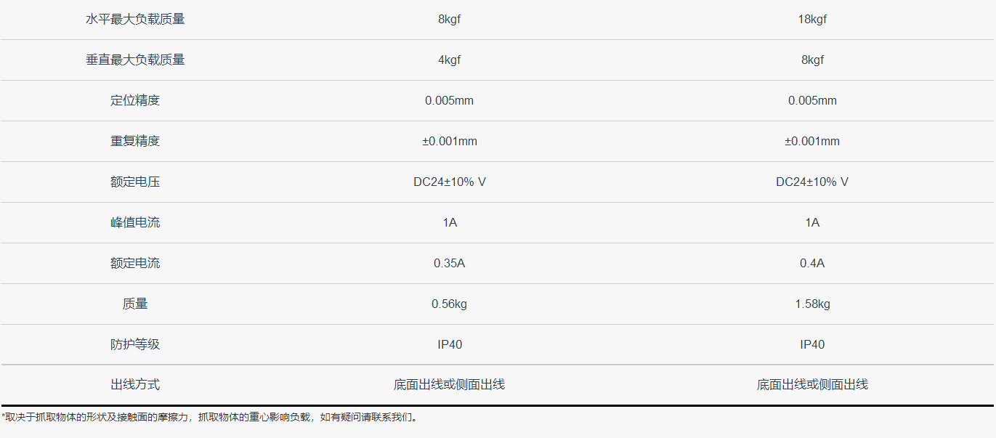The height and width of the screenshot is (438, 996).
Task: Click the 重复精度 row label
Action: (x=135, y=142)
